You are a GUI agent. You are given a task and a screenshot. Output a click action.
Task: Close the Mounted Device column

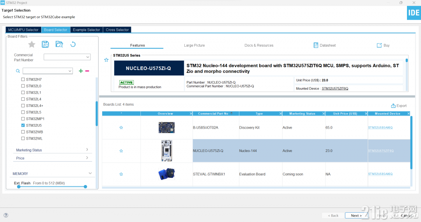[x=409, y=114]
